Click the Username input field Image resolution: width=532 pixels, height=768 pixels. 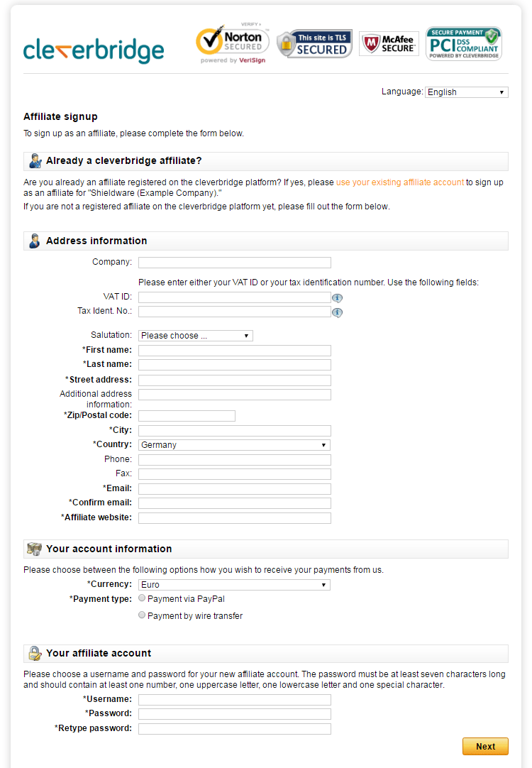point(234,699)
